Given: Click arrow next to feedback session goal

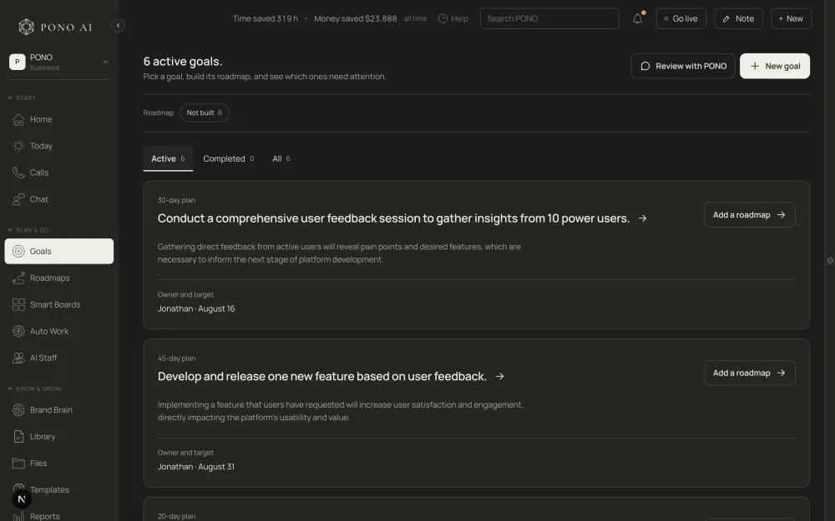Looking at the screenshot, I should (x=642, y=218).
